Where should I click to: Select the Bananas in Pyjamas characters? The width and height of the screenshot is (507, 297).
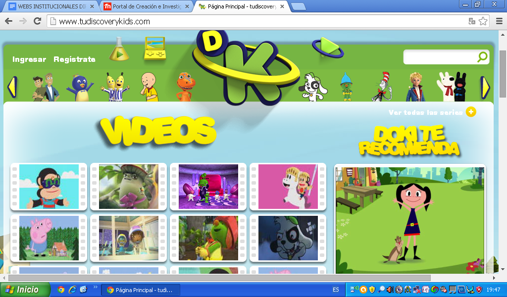click(115, 87)
